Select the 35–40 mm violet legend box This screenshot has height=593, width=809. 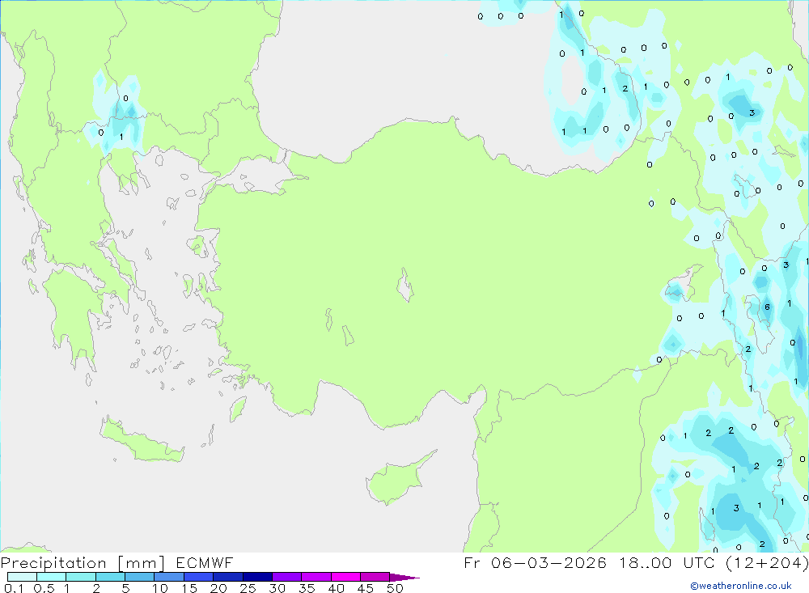tap(316, 577)
